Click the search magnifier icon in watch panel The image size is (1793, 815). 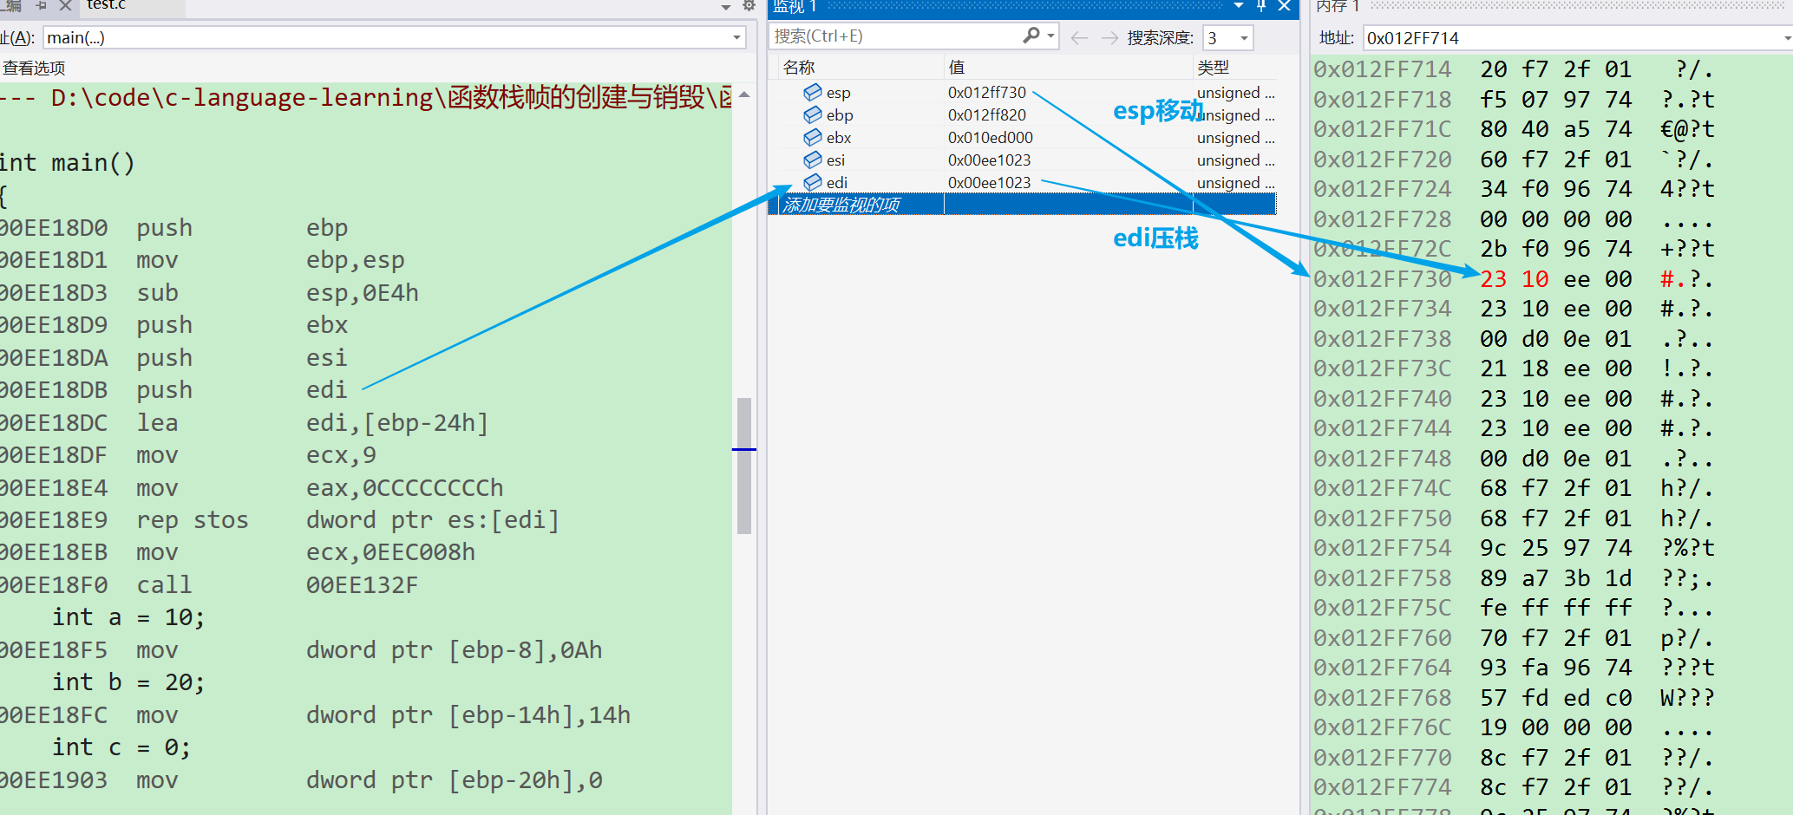(1031, 36)
